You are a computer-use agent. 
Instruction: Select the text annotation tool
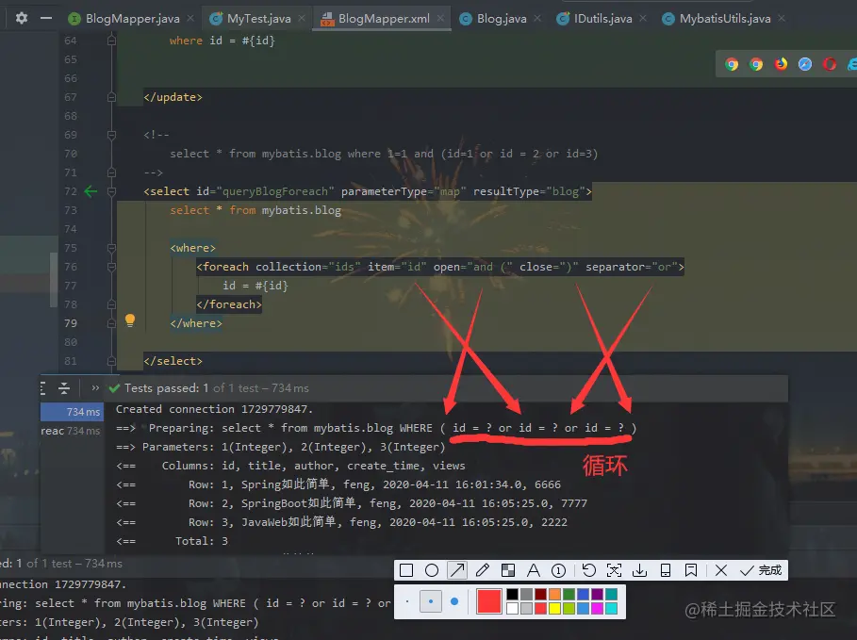click(533, 570)
